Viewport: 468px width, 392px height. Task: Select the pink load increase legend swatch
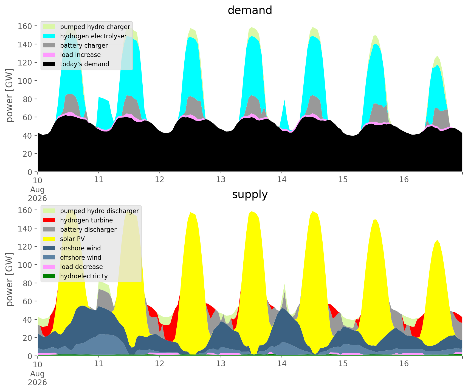point(50,55)
